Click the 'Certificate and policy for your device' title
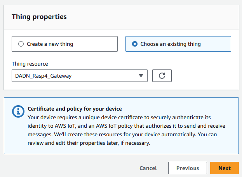The image size is (242, 177). pyautogui.click(x=75, y=108)
